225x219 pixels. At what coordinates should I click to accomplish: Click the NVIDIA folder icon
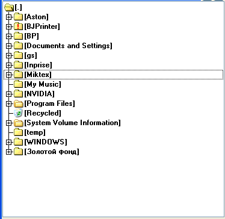point(18,94)
